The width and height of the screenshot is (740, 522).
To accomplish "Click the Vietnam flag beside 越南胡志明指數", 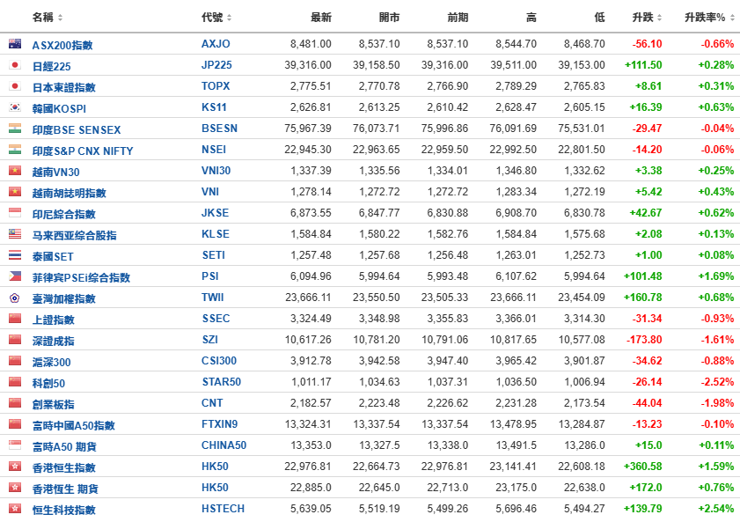I will point(15,192).
